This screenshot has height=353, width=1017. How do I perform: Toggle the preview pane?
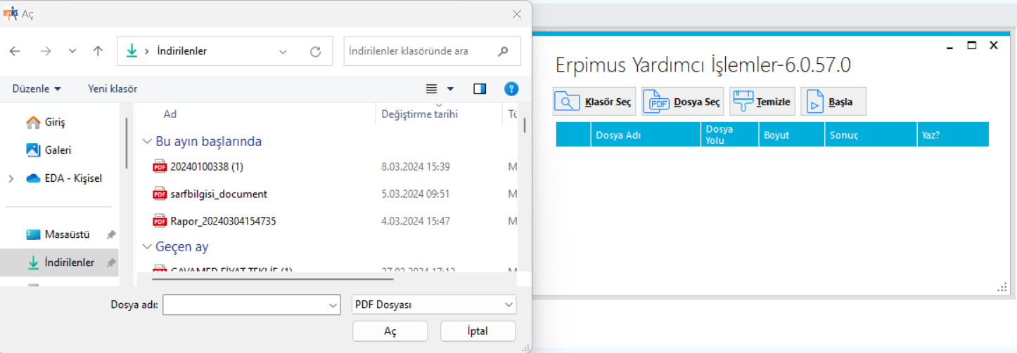[480, 88]
